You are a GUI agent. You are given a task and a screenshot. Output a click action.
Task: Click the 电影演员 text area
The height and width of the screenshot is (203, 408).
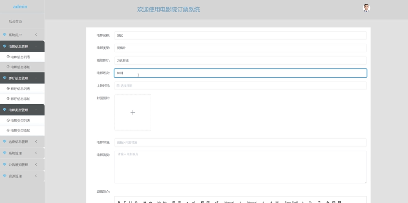(240, 167)
